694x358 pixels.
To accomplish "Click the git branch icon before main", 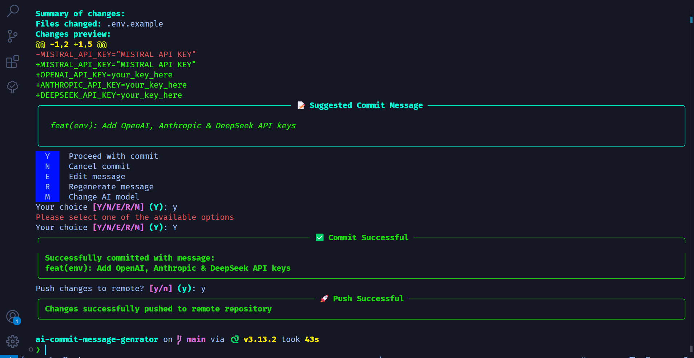I will click(x=178, y=339).
